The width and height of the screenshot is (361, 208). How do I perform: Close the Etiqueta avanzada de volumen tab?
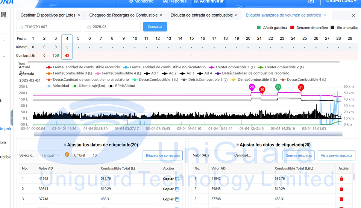325,15
